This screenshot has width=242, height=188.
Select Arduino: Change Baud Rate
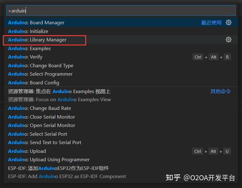[121, 108]
